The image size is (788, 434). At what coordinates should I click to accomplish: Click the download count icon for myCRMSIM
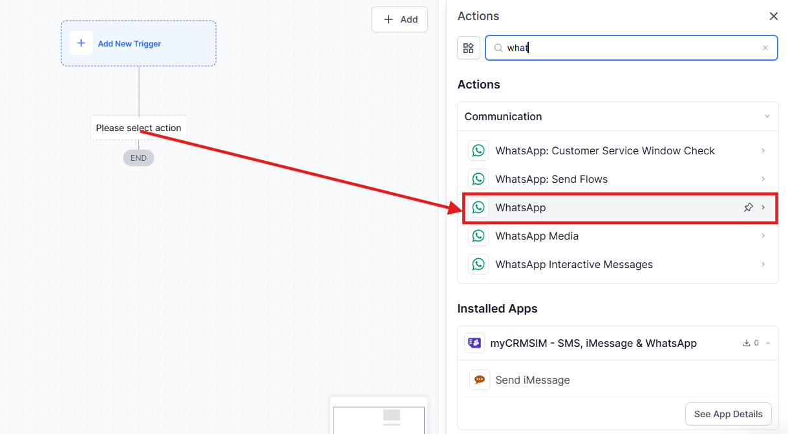[747, 343]
